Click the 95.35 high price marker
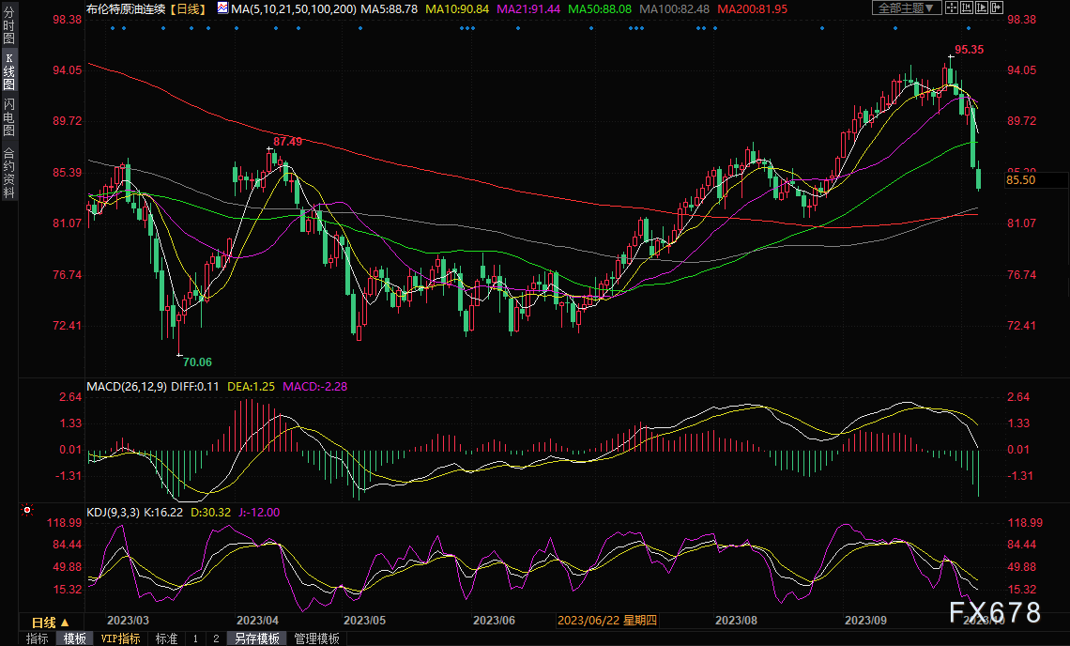 969,49
